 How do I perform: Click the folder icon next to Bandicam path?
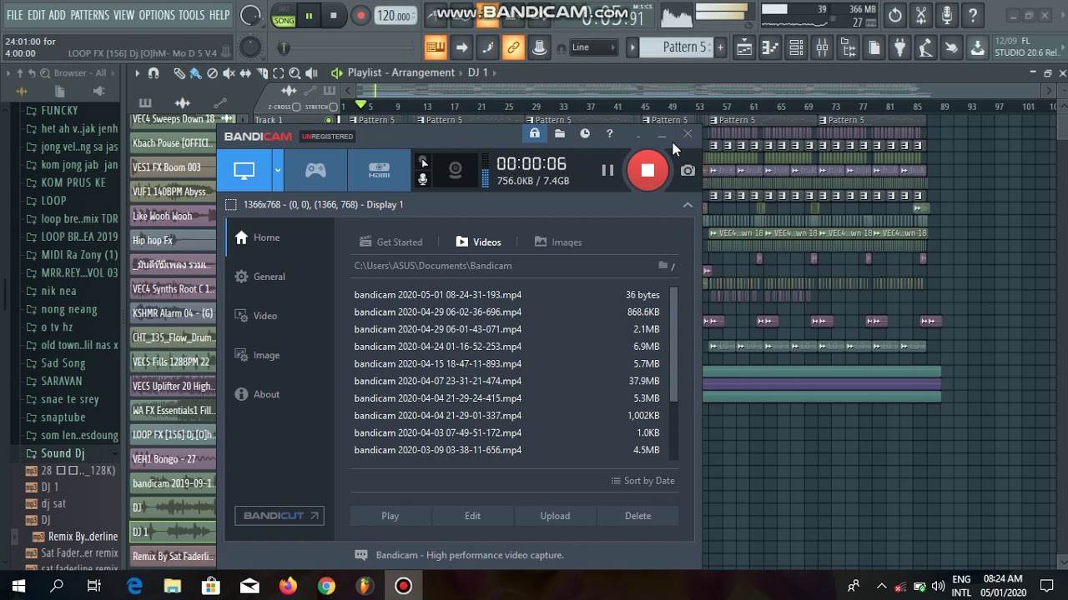(x=663, y=265)
